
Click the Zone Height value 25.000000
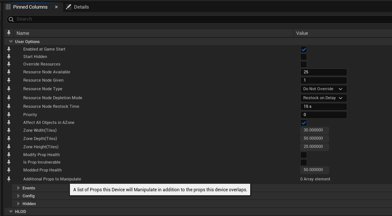point(314,147)
